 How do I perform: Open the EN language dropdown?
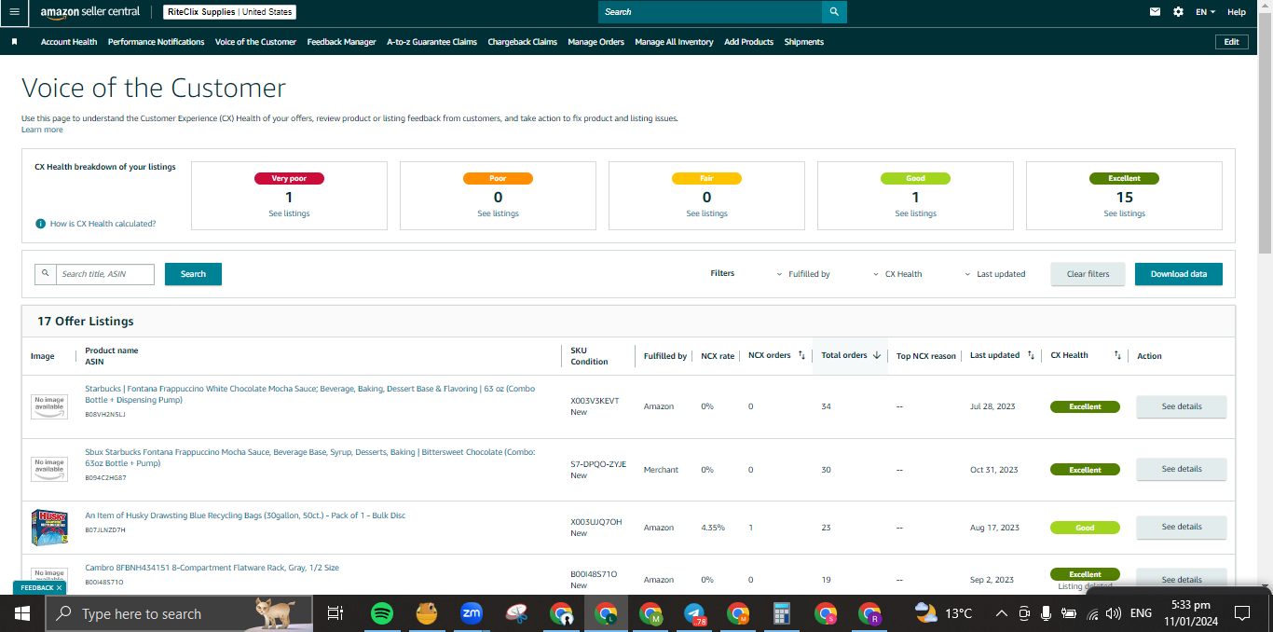1206,12
